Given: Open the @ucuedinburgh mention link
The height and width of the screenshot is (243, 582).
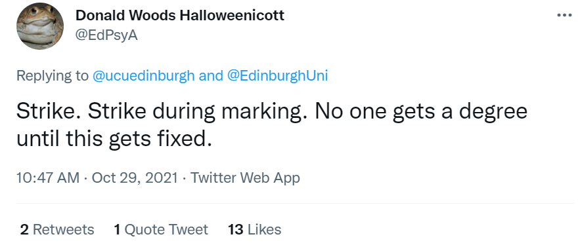Looking at the screenshot, I should pyautogui.click(x=143, y=76).
